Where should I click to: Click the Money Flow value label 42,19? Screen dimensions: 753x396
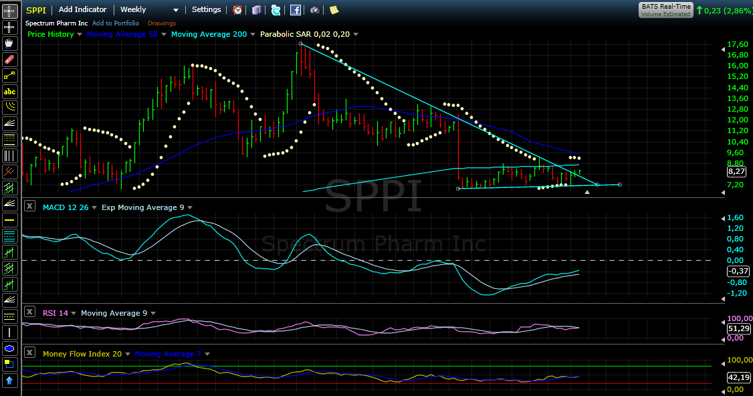[x=738, y=377]
